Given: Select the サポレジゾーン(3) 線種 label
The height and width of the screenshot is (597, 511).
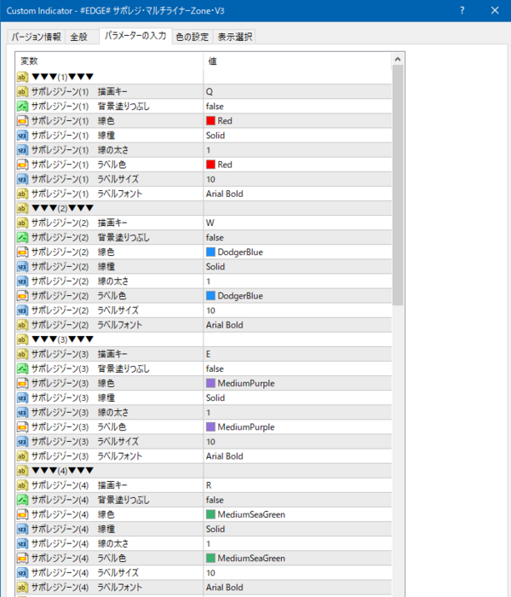Looking at the screenshot, I should [73, 398].
